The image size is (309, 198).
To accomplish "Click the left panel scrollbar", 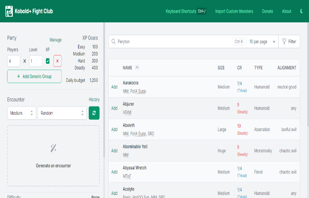I will pyautogui.click(x=104, y=90).
